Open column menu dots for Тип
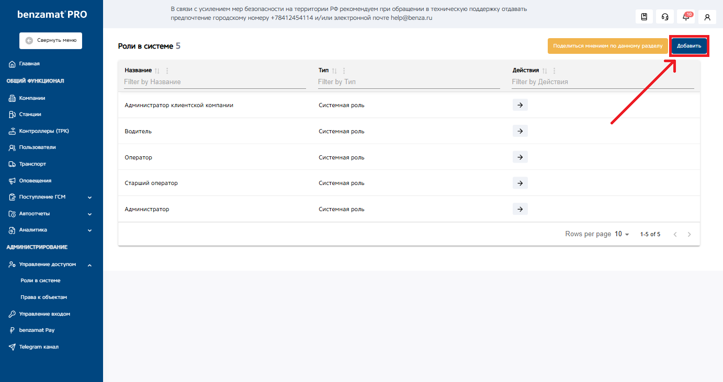The image size is (723, 382). pyautogui.click(x=344, y=71)
